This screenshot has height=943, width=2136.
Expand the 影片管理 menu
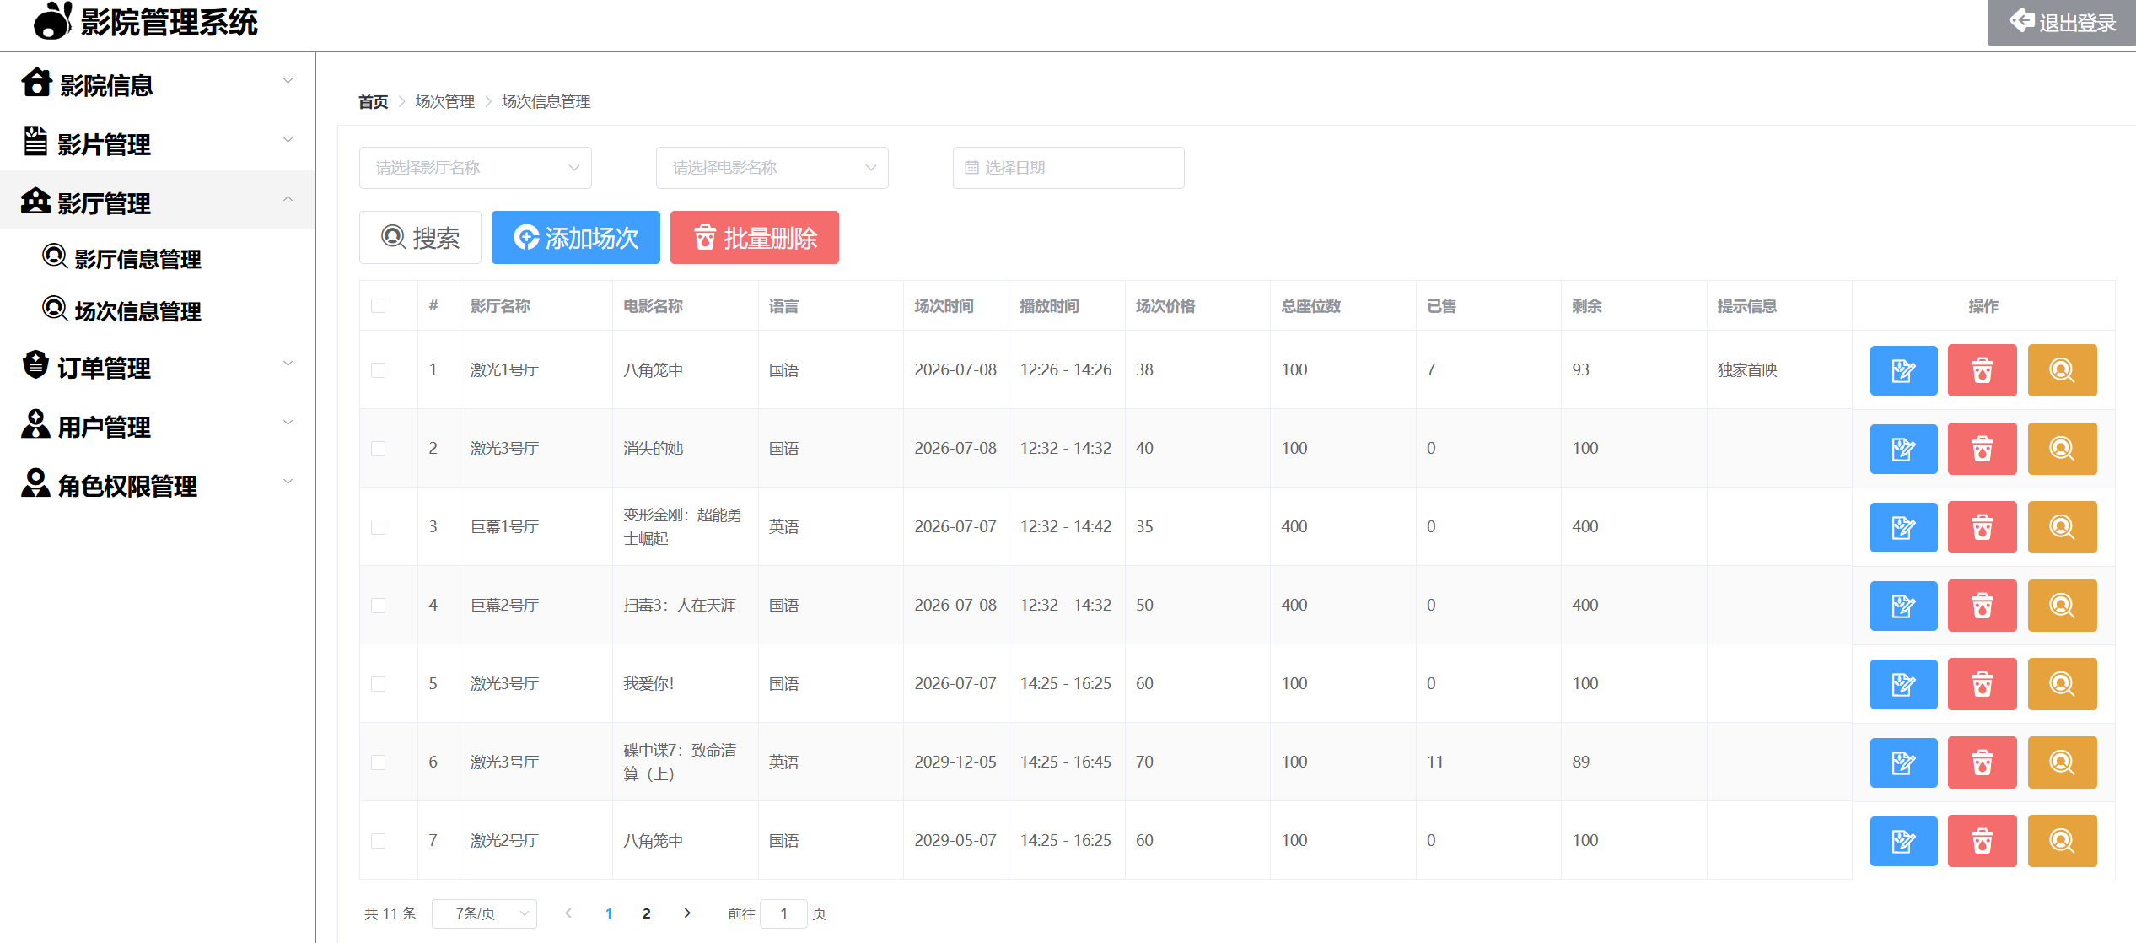point(158,142)
